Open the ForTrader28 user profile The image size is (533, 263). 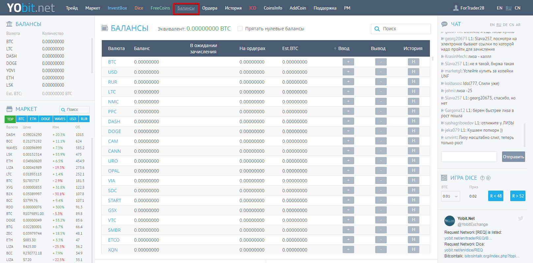pos(469,8)
